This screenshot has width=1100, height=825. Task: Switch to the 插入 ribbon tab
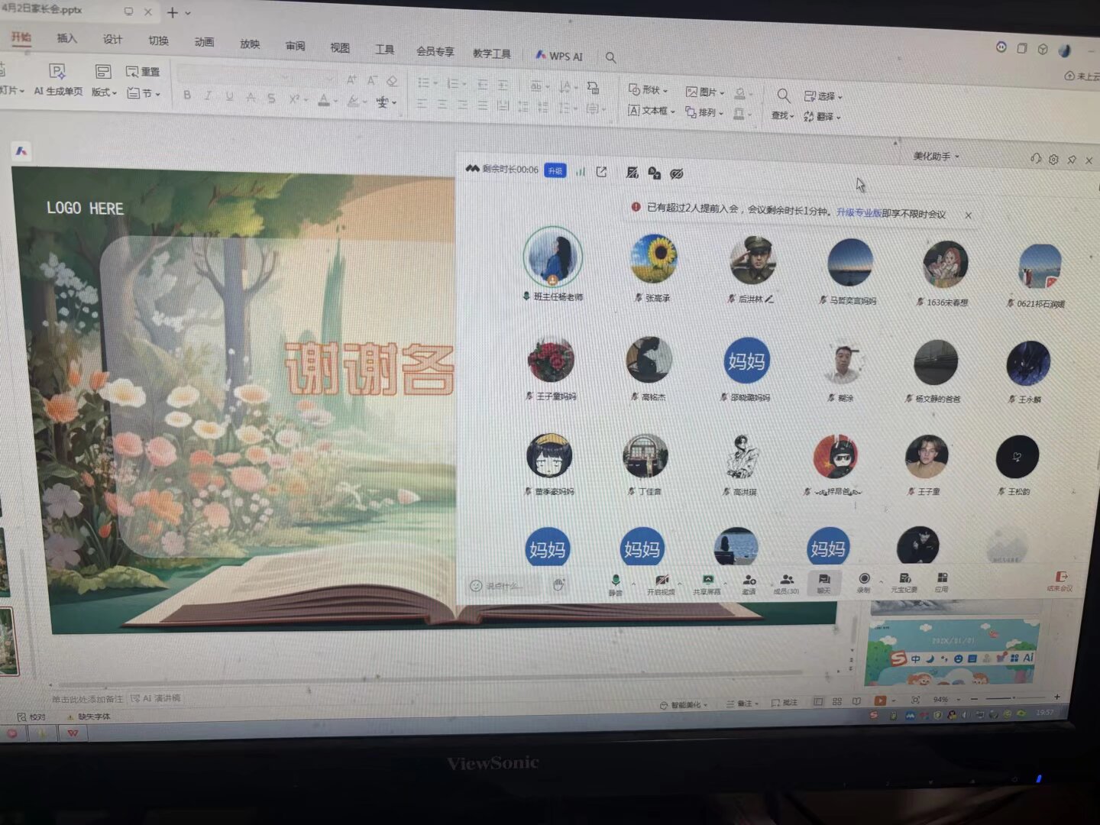click(x=67, y=38)
